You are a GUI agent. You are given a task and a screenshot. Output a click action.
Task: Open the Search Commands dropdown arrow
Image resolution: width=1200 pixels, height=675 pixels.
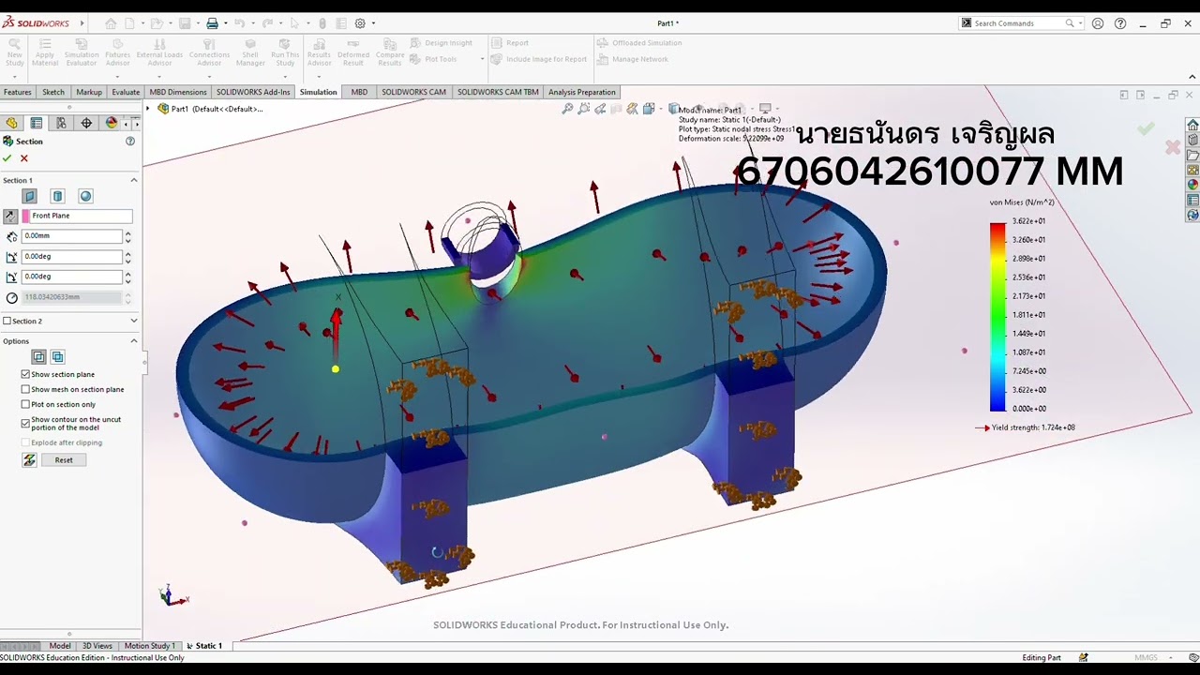1080,23
